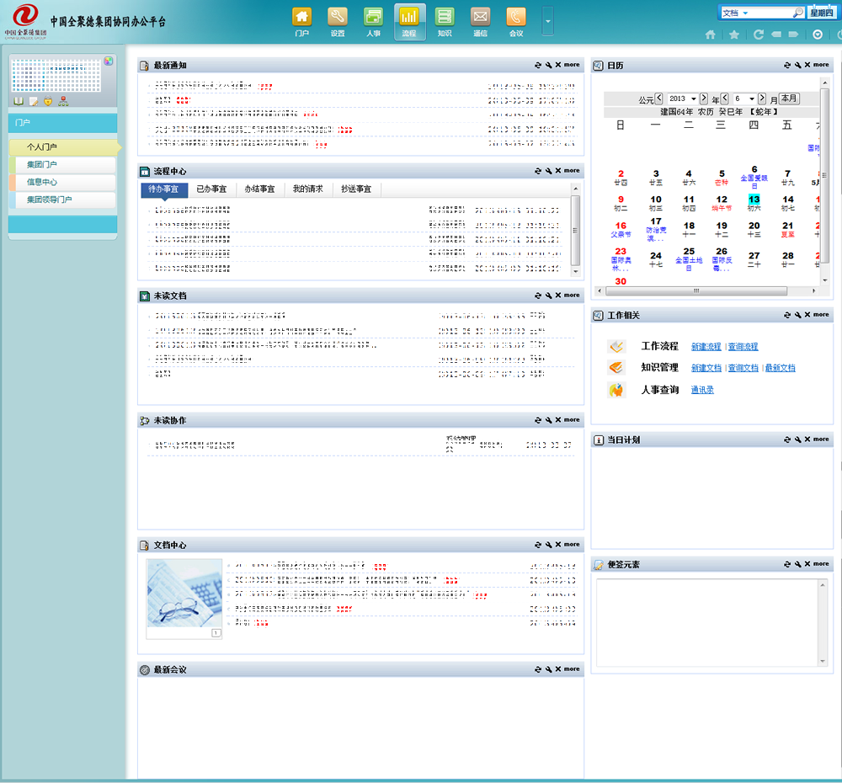Click more on 流程中心 panel
842x783 pixels.
coord(572,171)
